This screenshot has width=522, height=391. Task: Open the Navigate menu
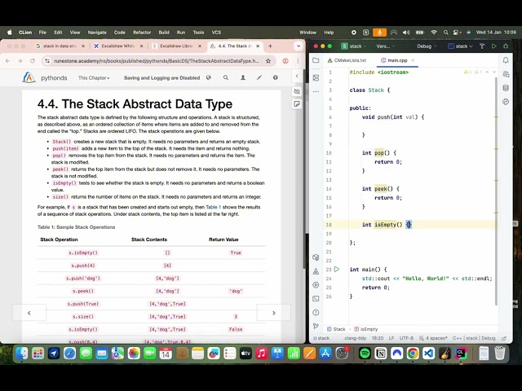[97, 33]
